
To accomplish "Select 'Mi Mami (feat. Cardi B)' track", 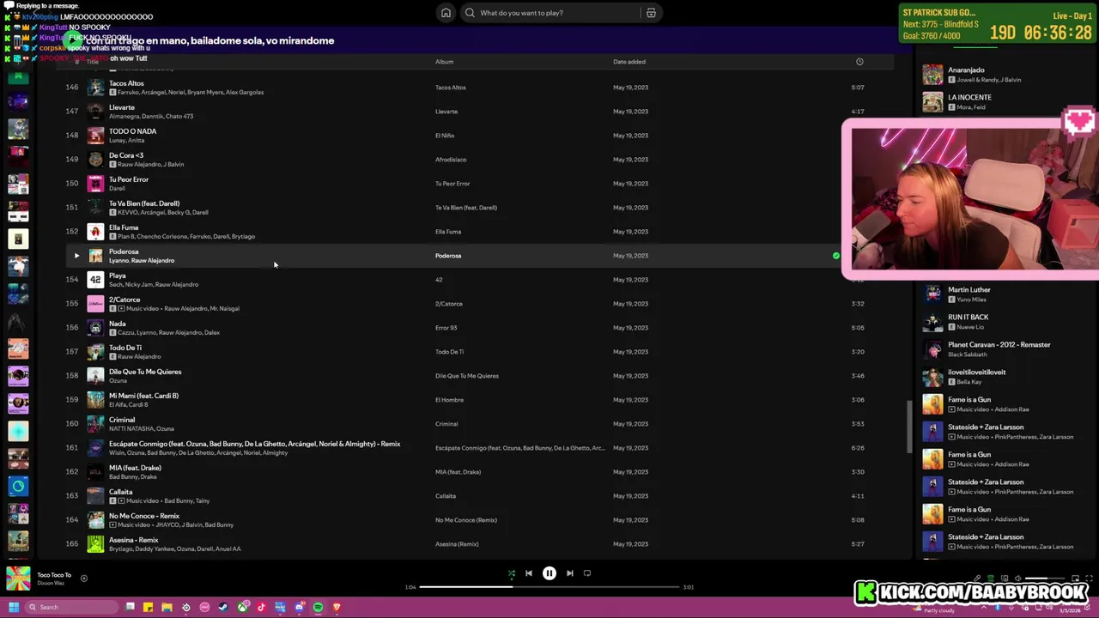I will [x=143, y=396].
